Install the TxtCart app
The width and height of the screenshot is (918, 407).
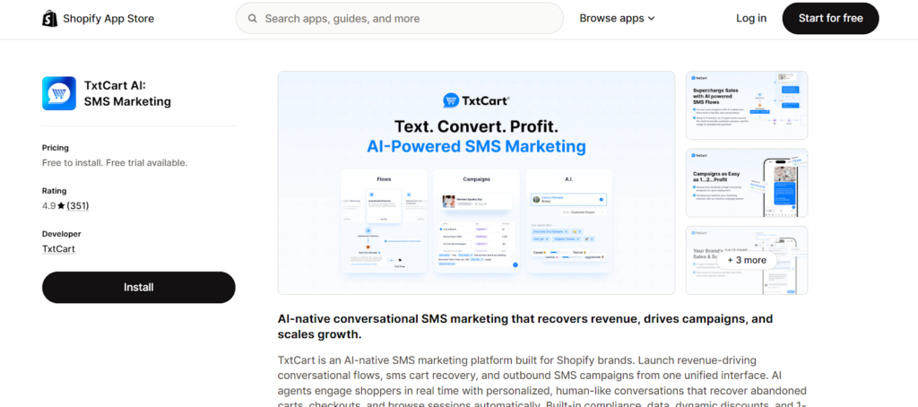[138, 287]
